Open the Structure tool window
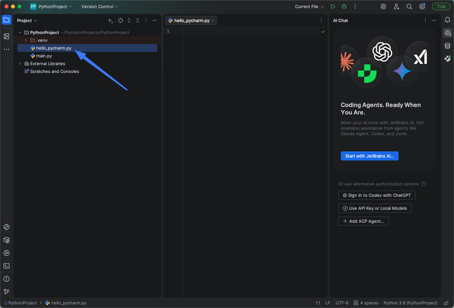This screenshot has height=308, width=454. click(x=6, y=36)
